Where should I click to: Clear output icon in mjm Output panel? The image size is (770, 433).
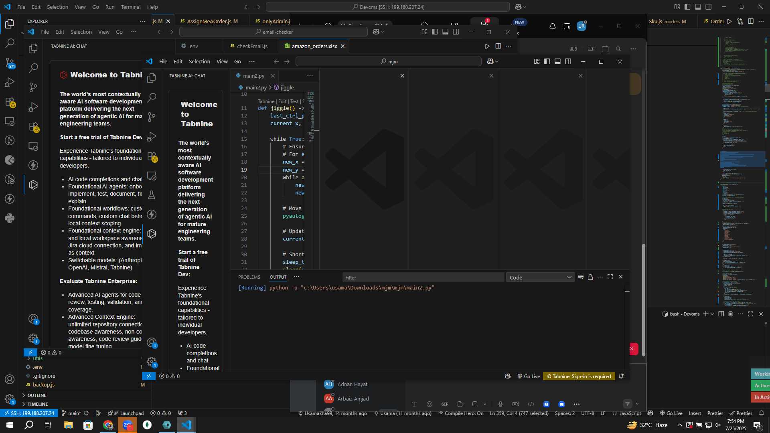[580, 277]
